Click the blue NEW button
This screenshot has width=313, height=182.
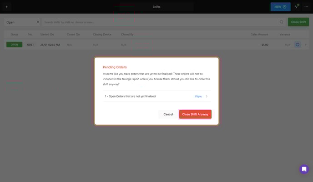coord(280,7)
